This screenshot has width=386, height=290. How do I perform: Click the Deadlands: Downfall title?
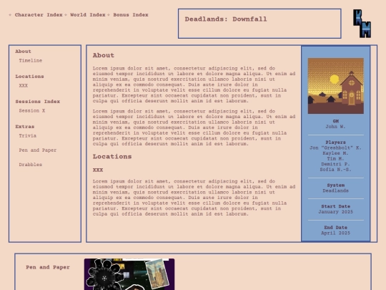[x=226, y=19]
